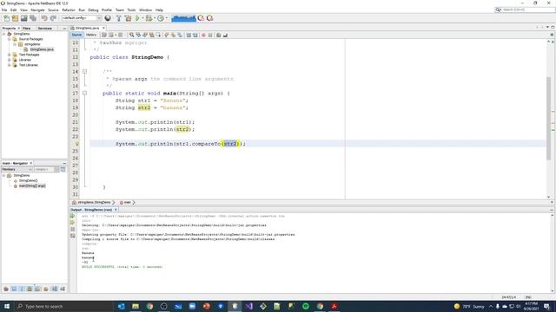Click the last circular icon in main toolbar
Screen dimensions: 556x312
click(210, 18)
